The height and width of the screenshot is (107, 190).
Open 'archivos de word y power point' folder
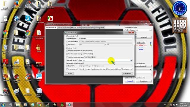tap(39, 34)
